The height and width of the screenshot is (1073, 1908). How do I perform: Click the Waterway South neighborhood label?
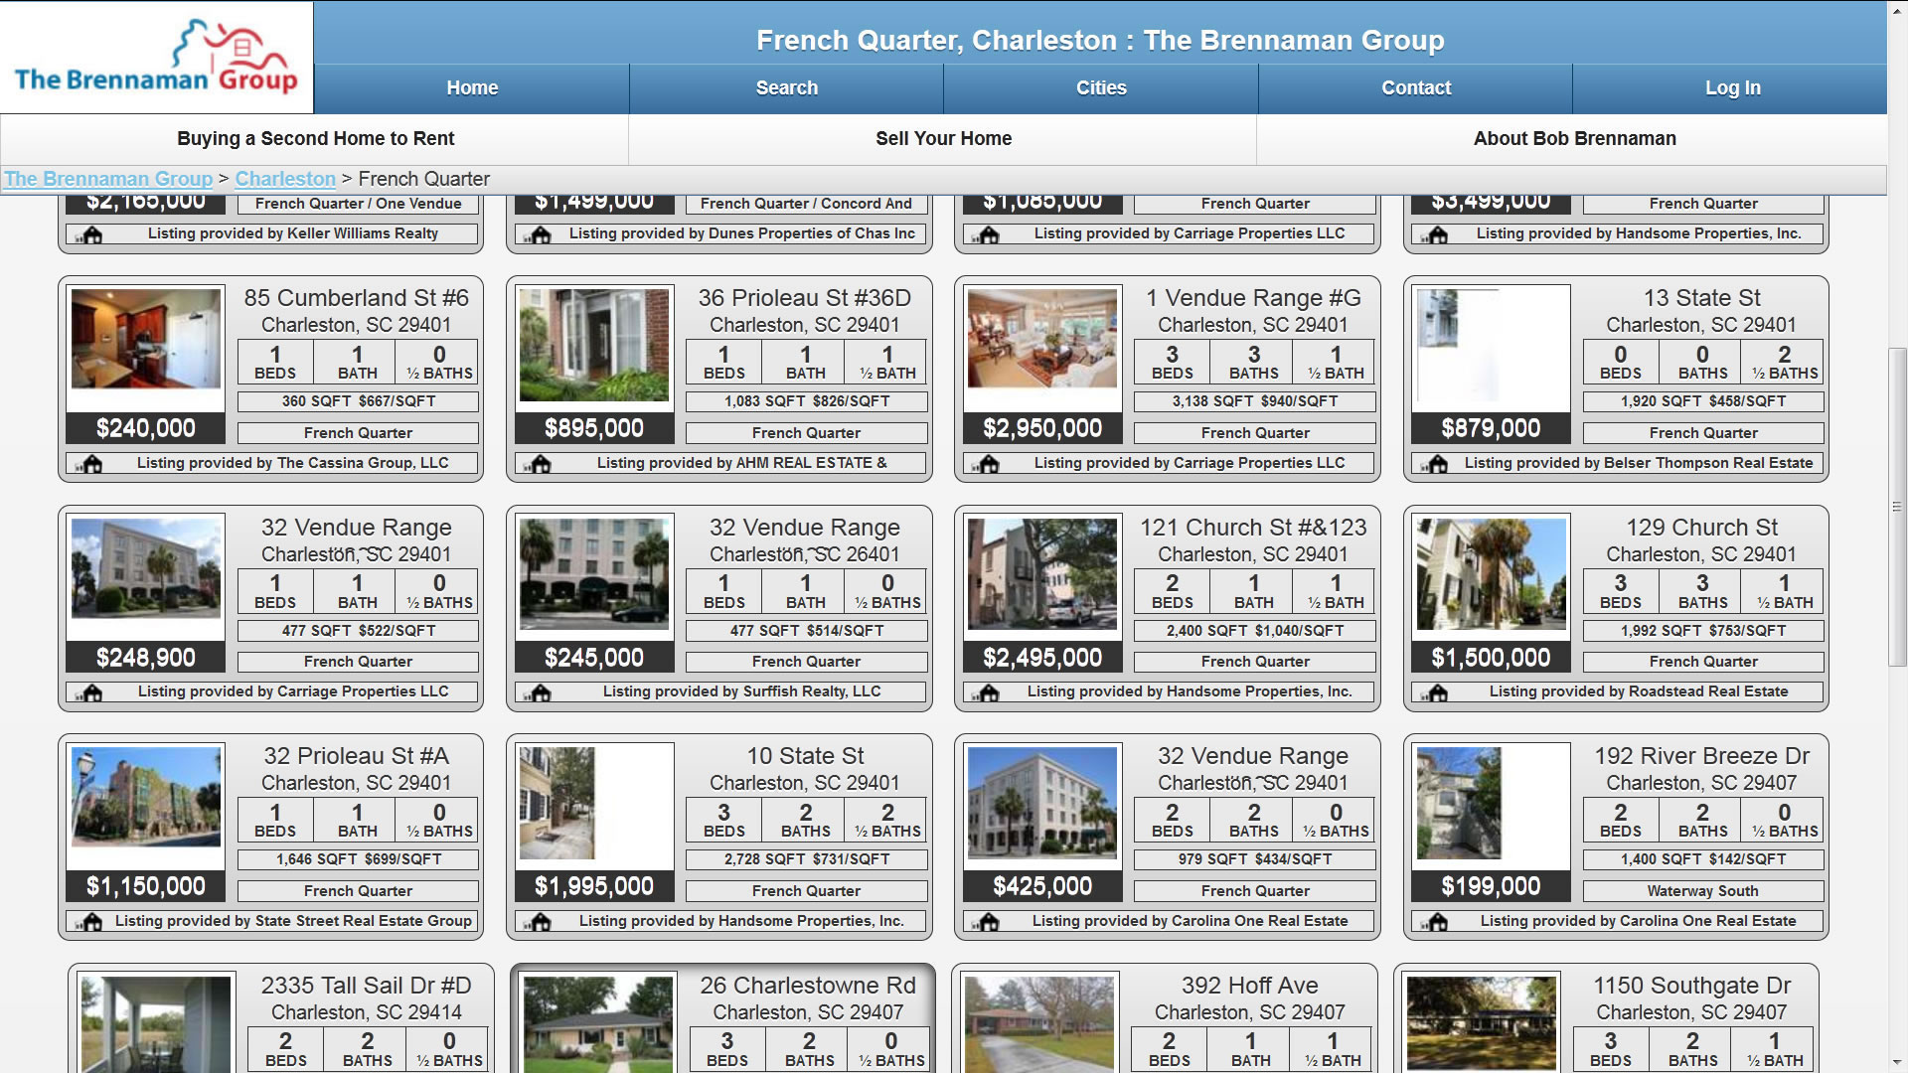1702,891
